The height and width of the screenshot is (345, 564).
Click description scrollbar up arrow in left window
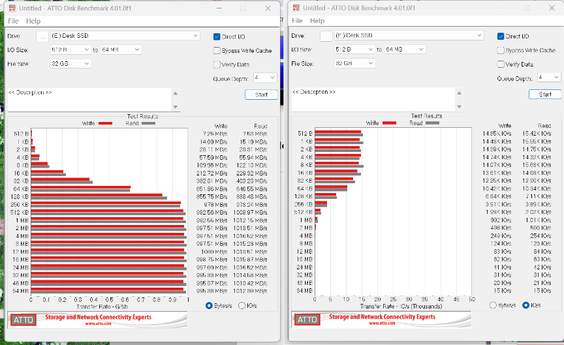click(176, 93)
